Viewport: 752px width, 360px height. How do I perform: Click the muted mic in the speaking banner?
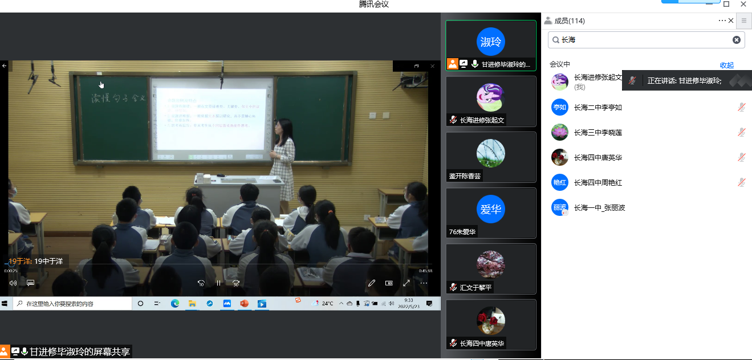(632, 81)
